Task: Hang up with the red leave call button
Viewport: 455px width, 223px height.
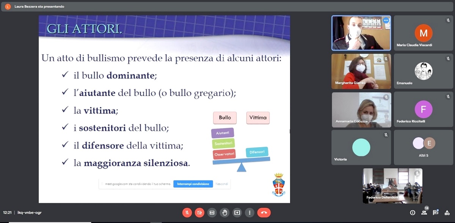Action: click(x=264, y=212)
